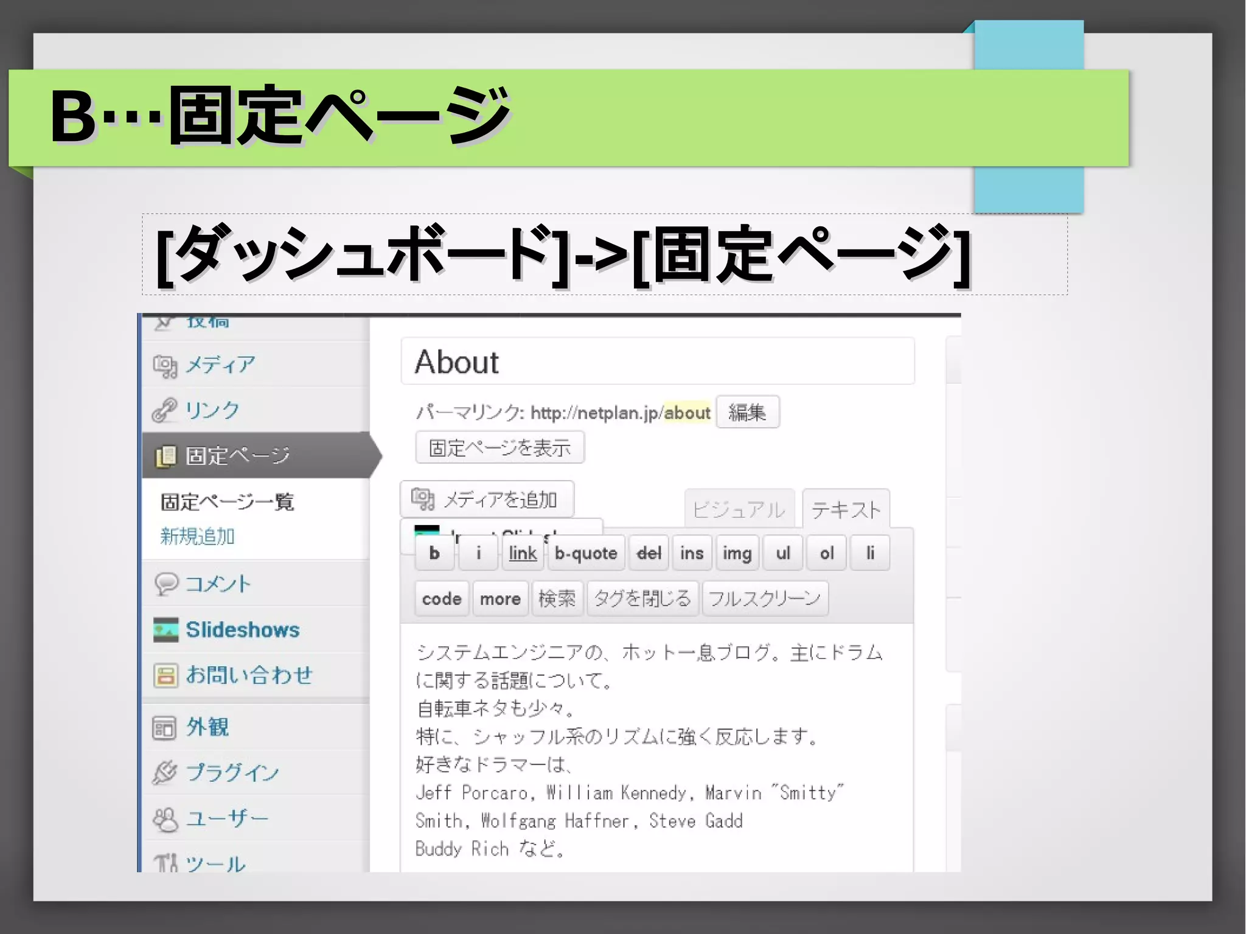The image size is (1246, 934).
Task: Click the Users (ユーザー) icon
Action: tap(165, 819)
